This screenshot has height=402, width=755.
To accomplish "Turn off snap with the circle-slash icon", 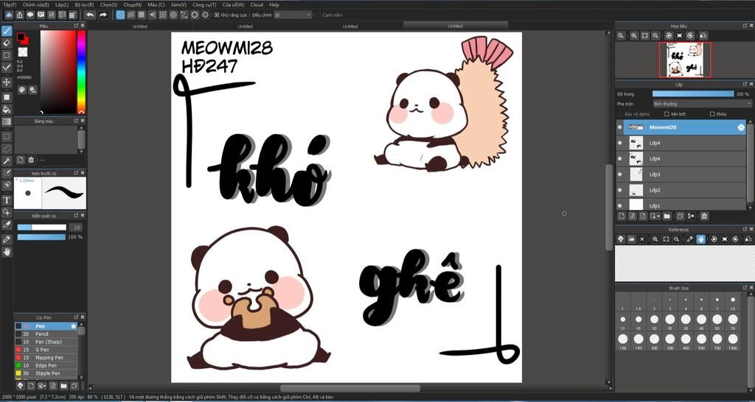I will pyautogui.click(x=120, y=15).
